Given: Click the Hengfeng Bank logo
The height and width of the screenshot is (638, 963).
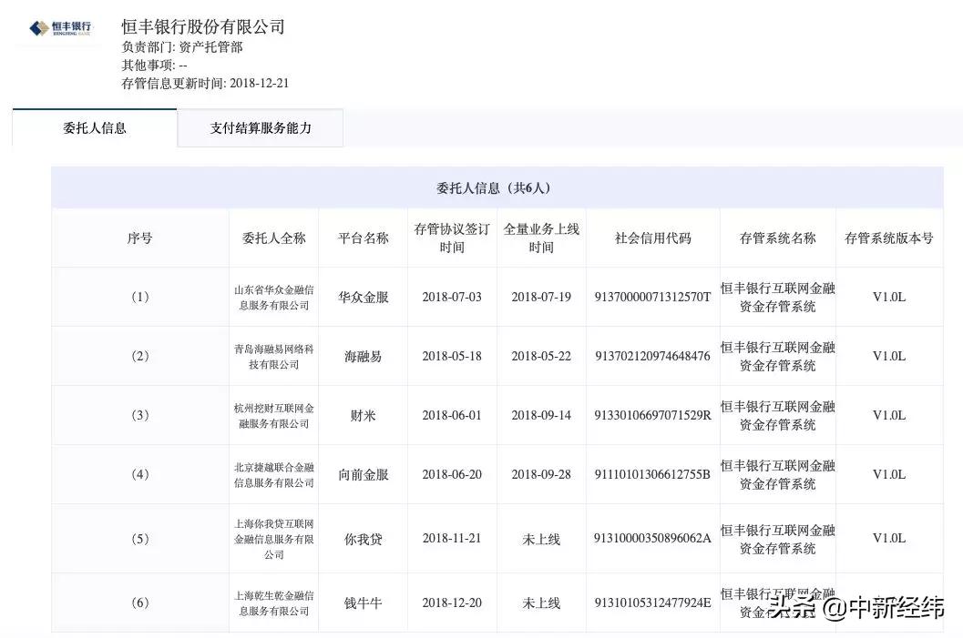Looking at the screenshot, I should [60, 28].
